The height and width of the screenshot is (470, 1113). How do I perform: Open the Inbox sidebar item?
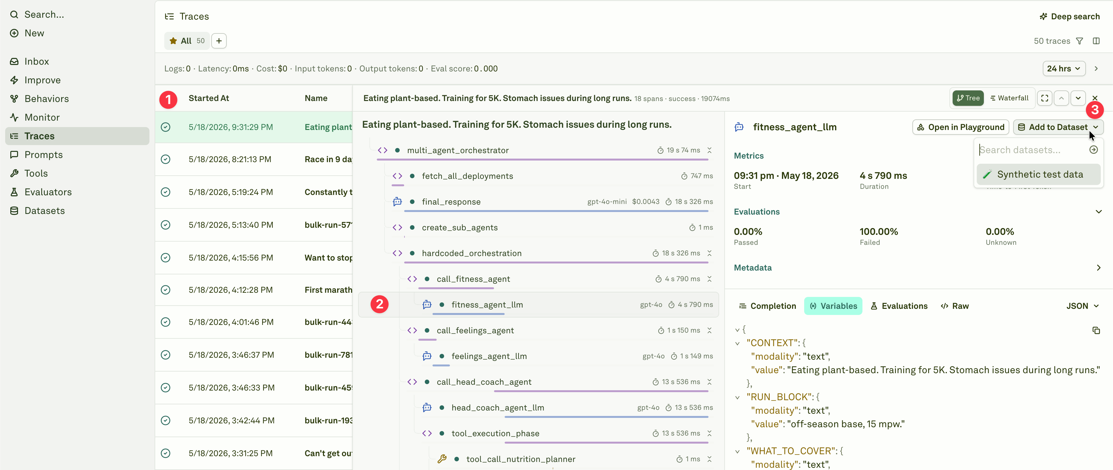point(77,61)
